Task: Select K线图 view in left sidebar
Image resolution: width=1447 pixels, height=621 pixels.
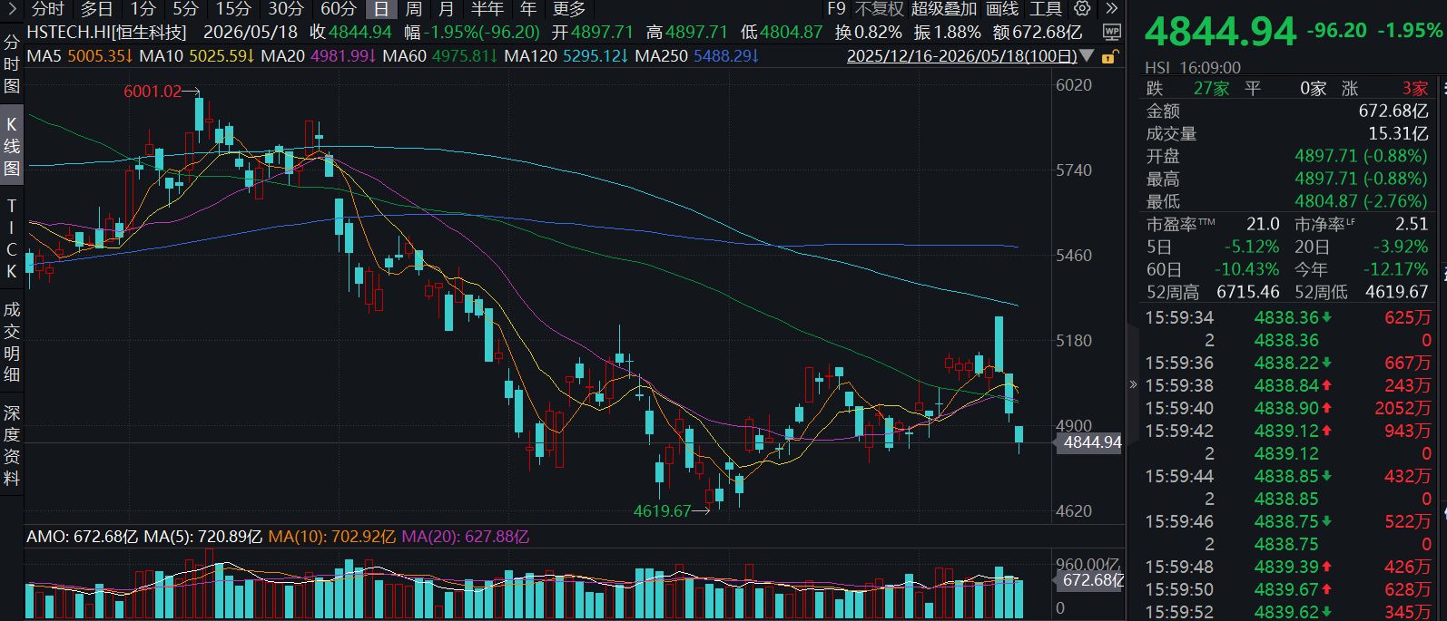Action: pyautogui.click(x=12, y=146)
